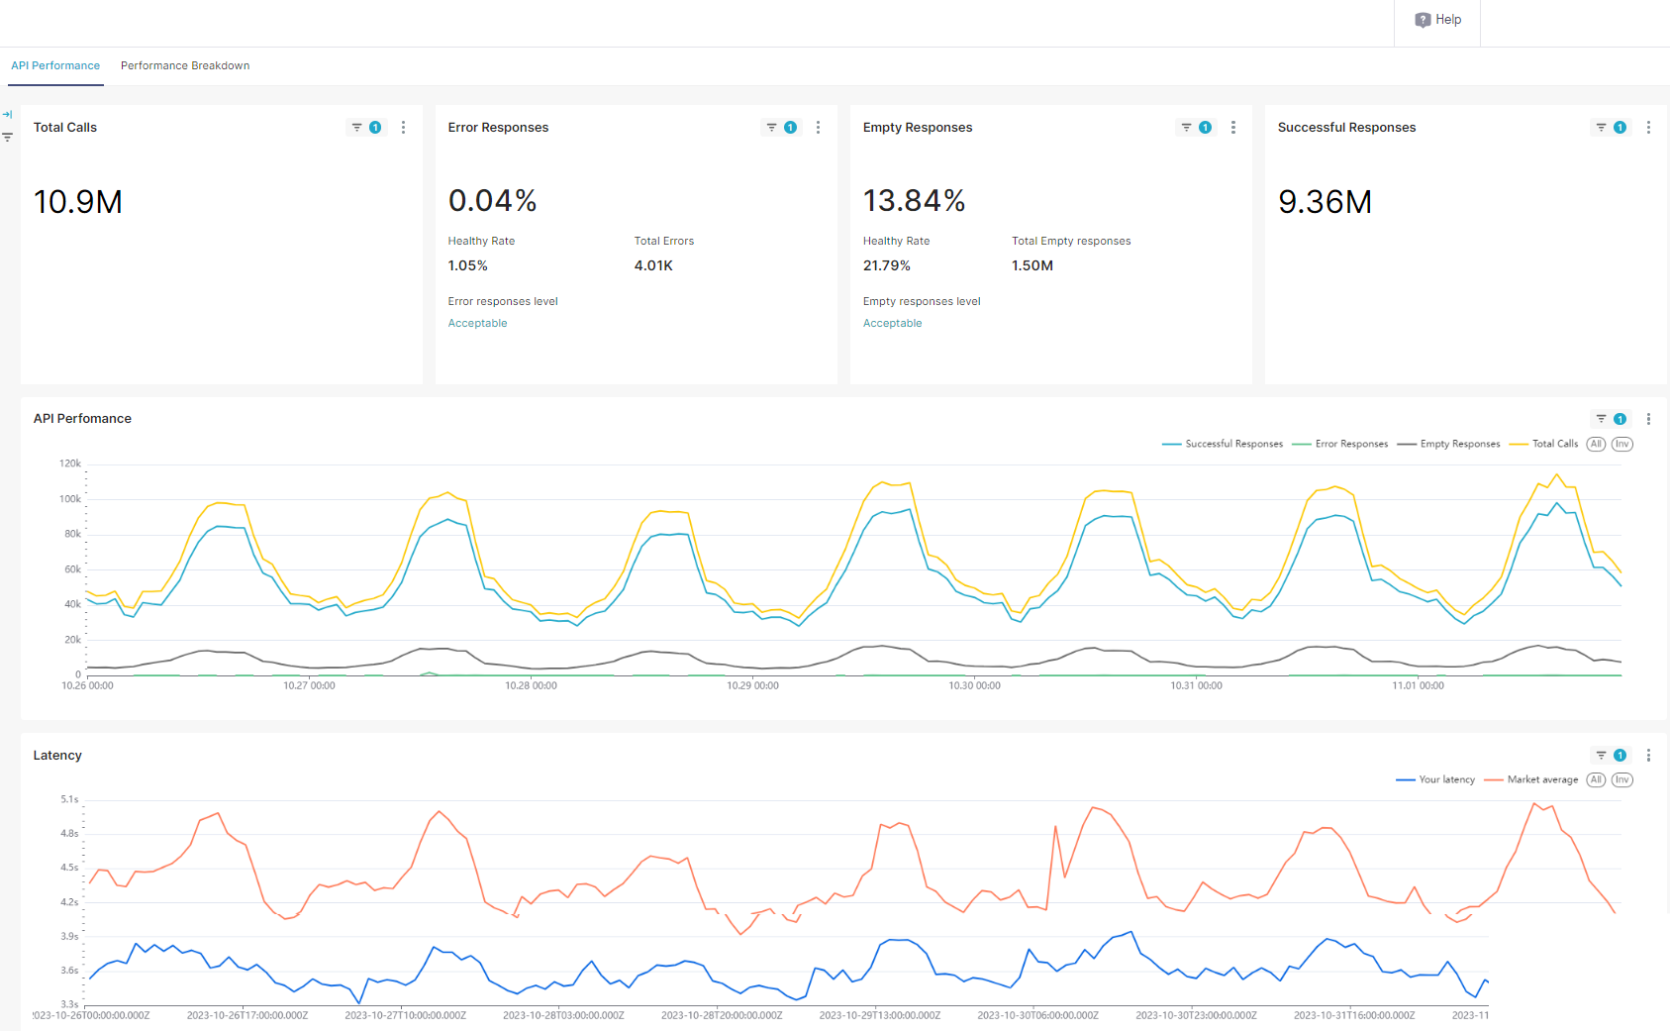Select the 13.84% empty responses value
The height and width of the screenshot is (1031, 1670).
pos(914,201)
